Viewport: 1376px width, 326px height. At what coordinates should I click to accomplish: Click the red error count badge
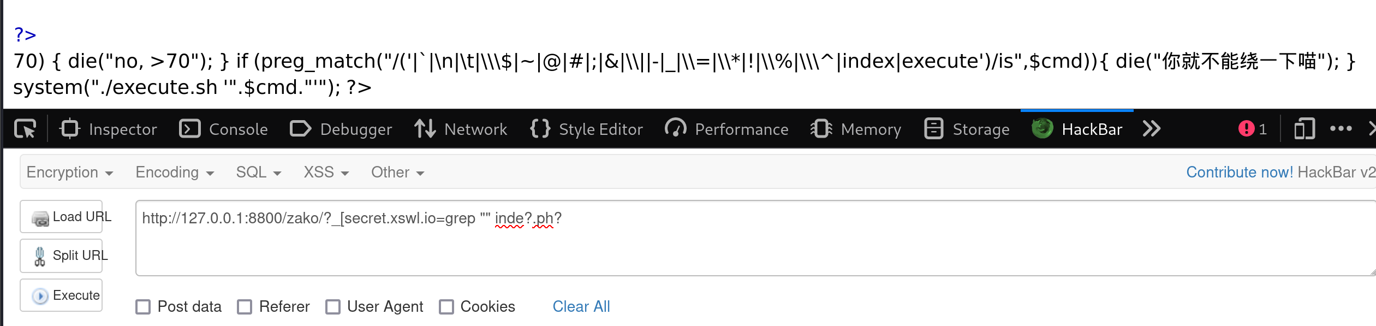point(1252,129)
